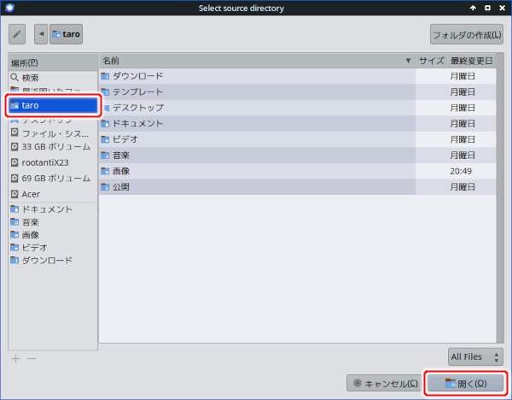Select the デスクトップ folder in the file list
Image resolution: width=512 pixels, height=400 pixels.
click(297, 108)
